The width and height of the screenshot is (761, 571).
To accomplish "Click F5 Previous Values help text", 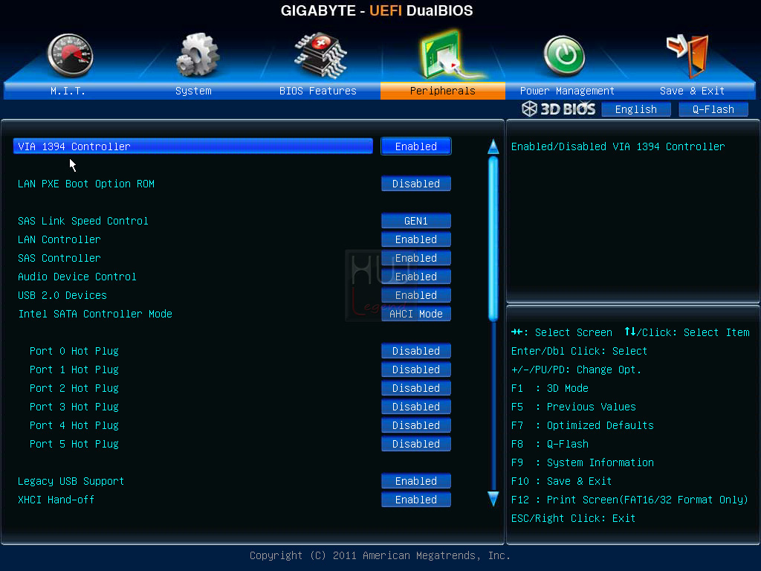I will point(574,407).
